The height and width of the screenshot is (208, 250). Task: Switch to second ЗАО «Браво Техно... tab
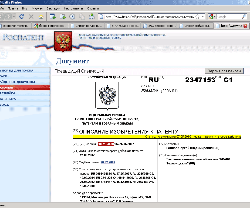tap(159, 26)
